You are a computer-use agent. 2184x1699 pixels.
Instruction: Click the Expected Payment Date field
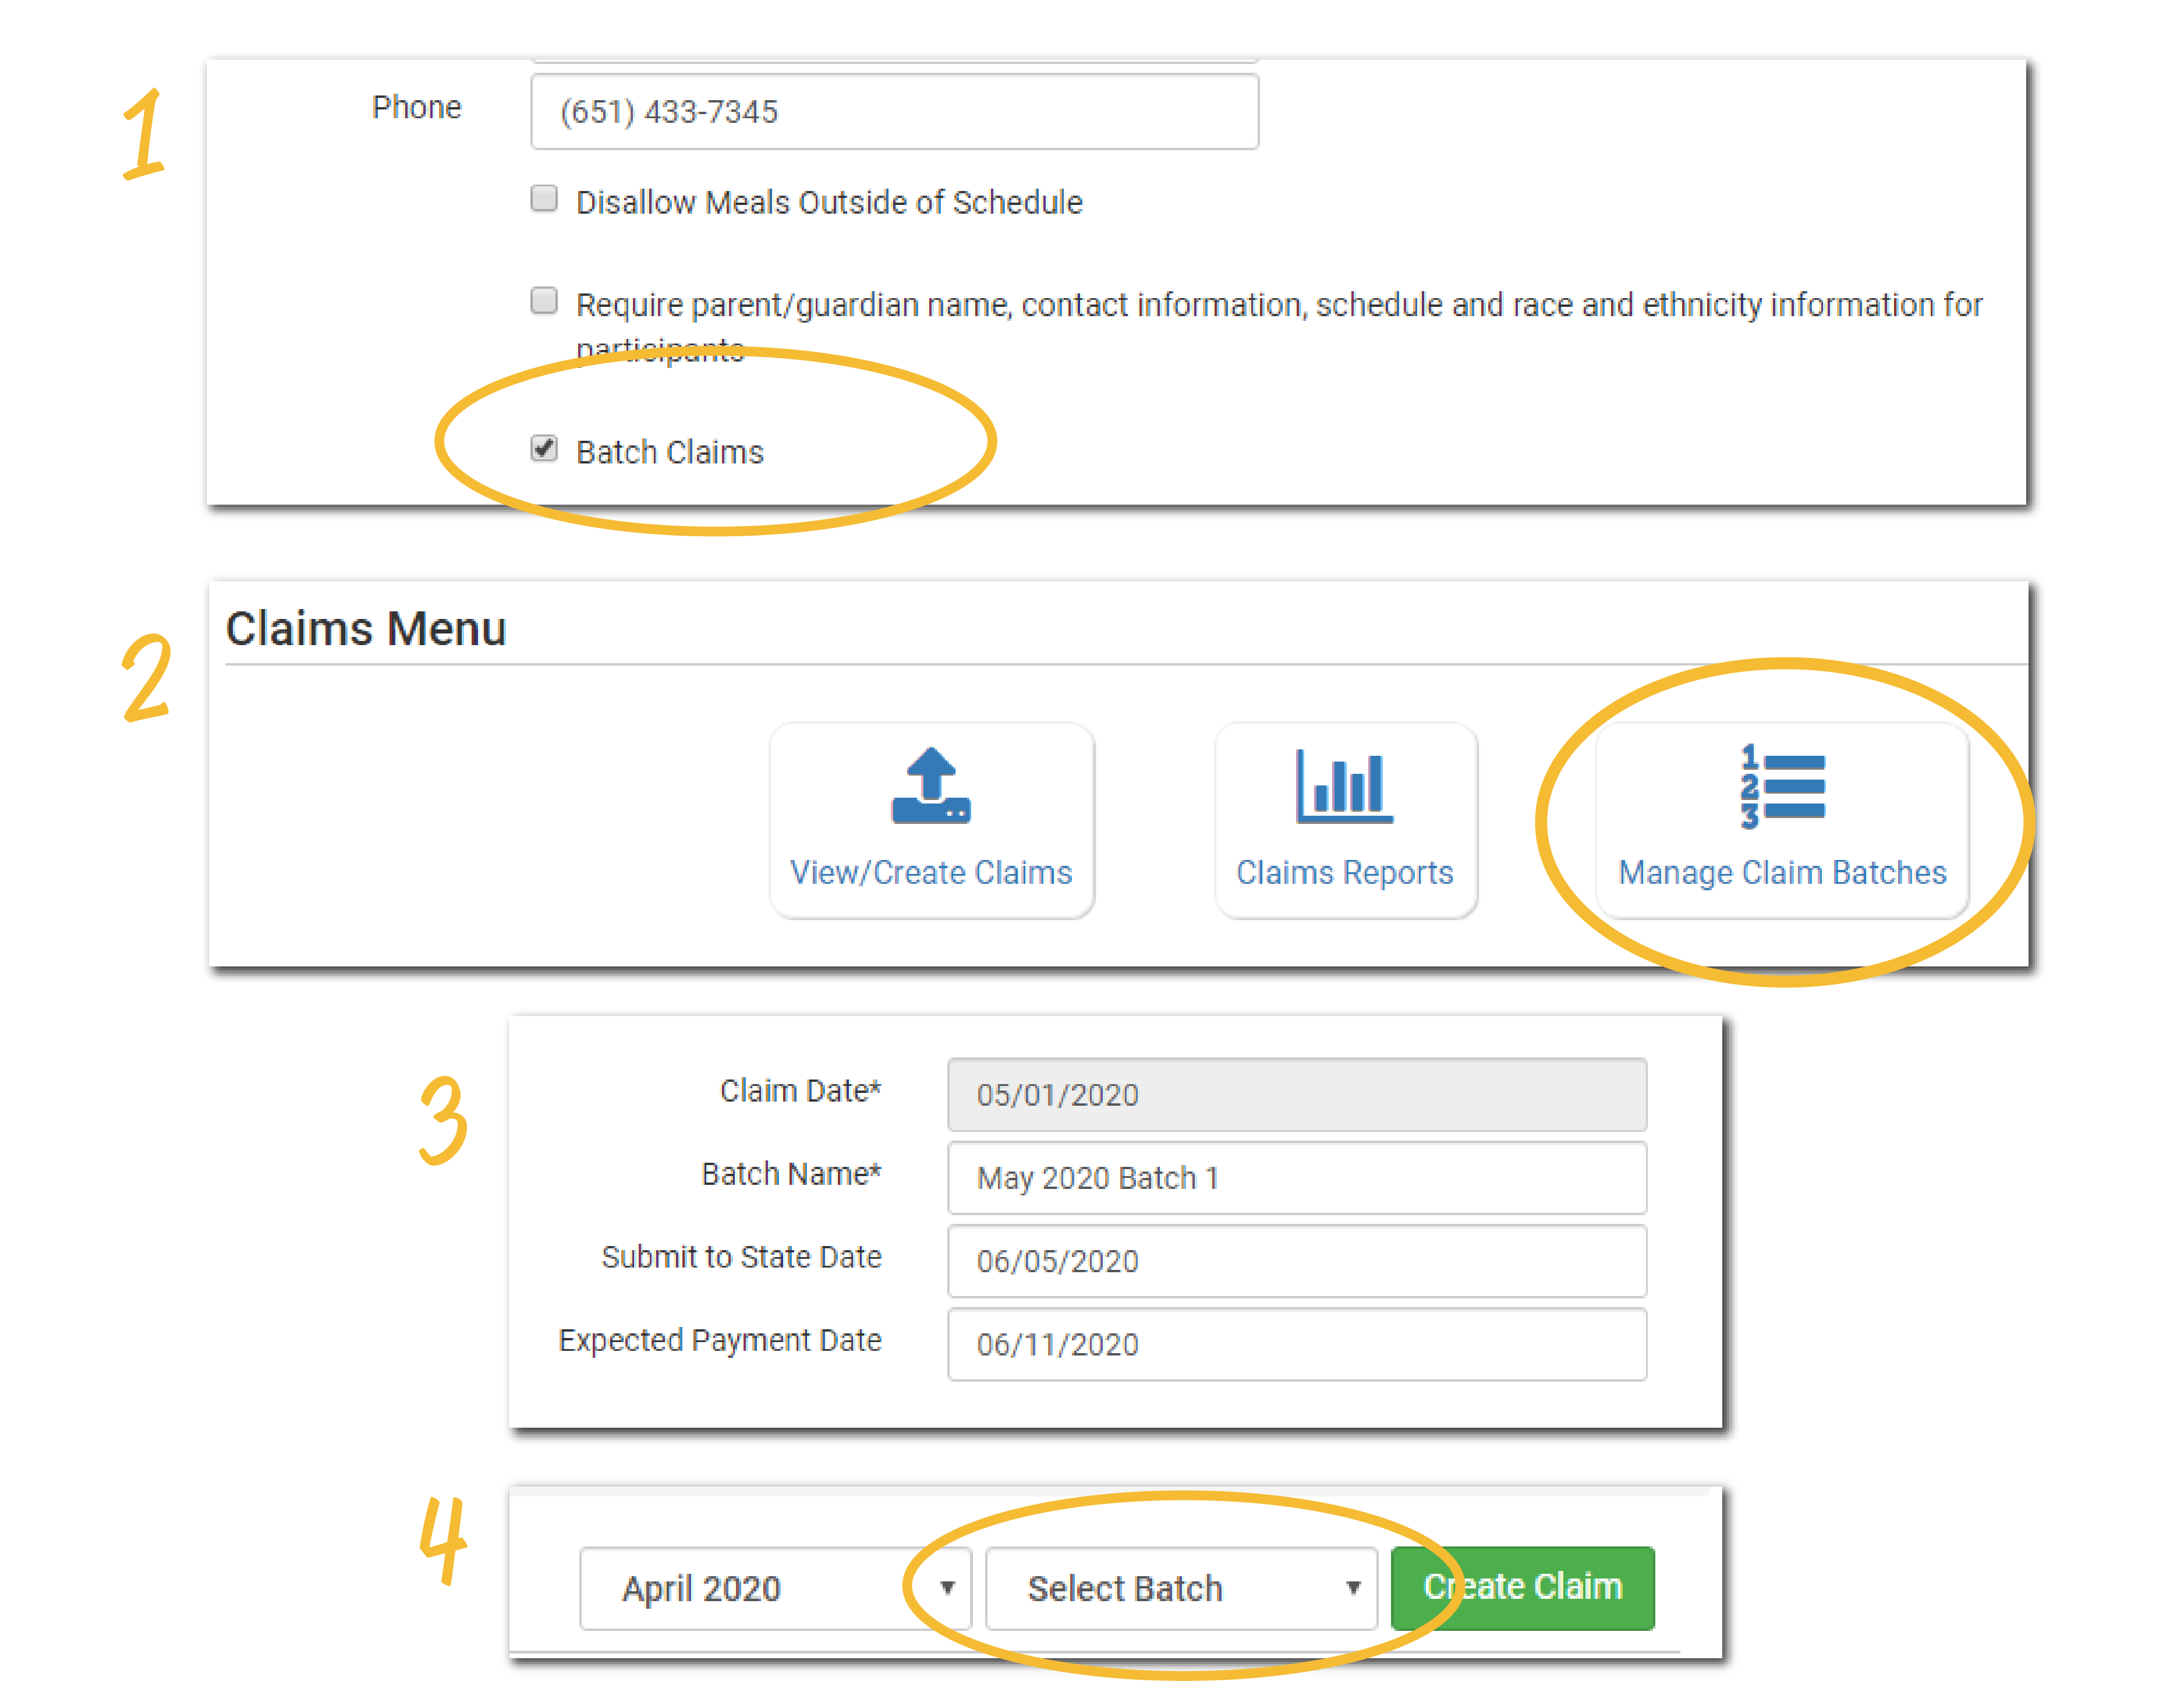click(x=1296, y=1344)
